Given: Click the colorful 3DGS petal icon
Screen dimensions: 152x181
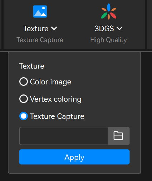Looking at the screenshot, I should click(x=109, y=11).
